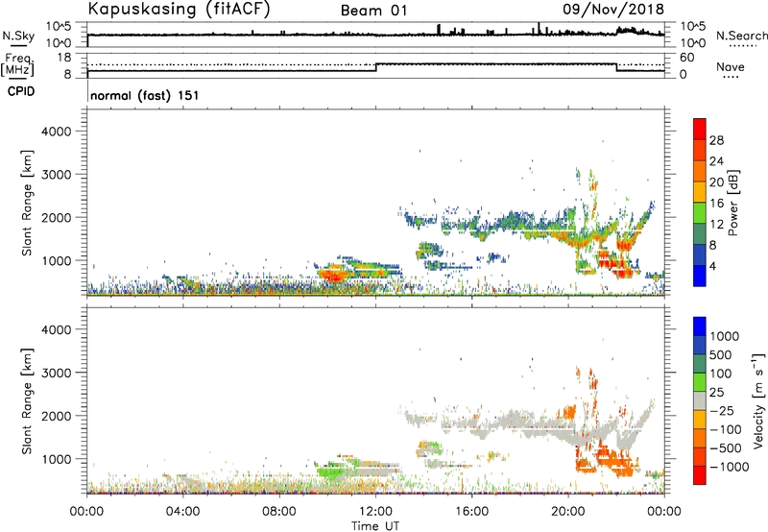The height and width of the screenshot is (532, 768).
Task: Click the frequency step-up at 12:00 in the Freq panel
Action: [x=376, y=67]
